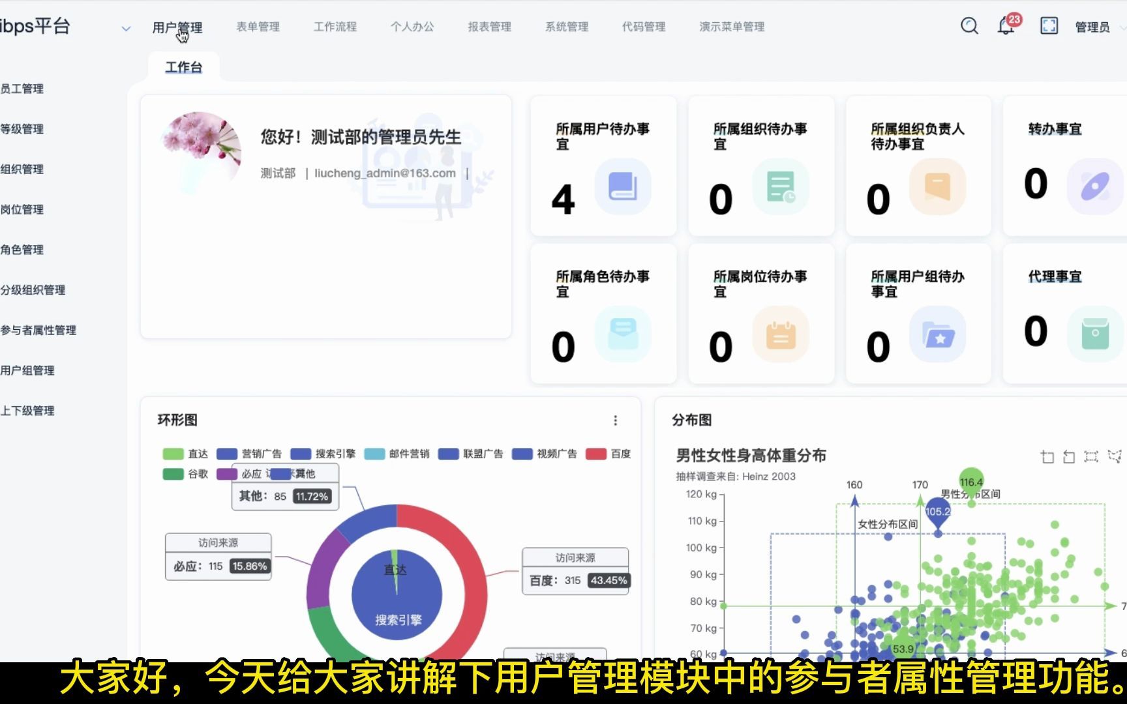
Task: Open the 管理员 account dropdown
Action: [1093, 27]
